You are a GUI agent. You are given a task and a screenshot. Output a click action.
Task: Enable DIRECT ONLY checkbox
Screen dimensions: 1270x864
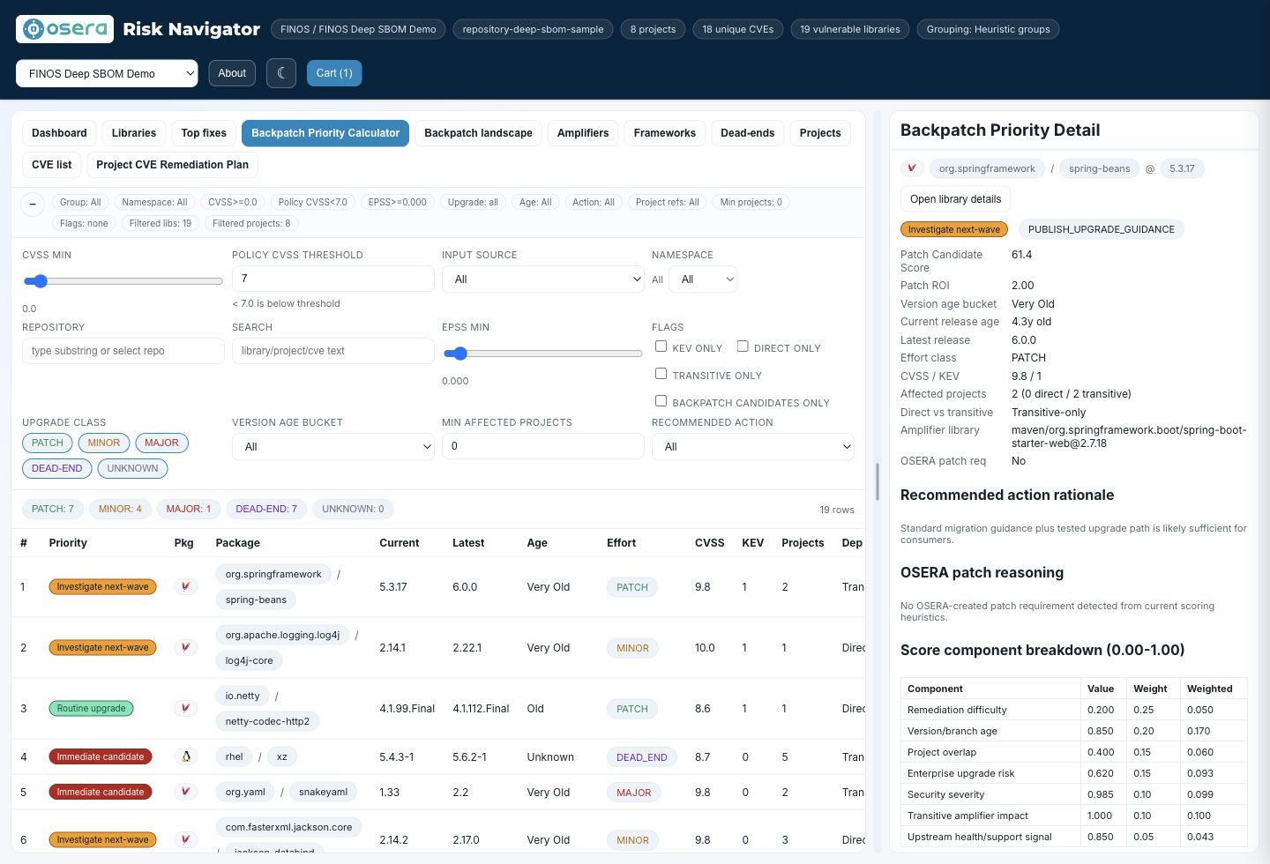pos(743,346)
